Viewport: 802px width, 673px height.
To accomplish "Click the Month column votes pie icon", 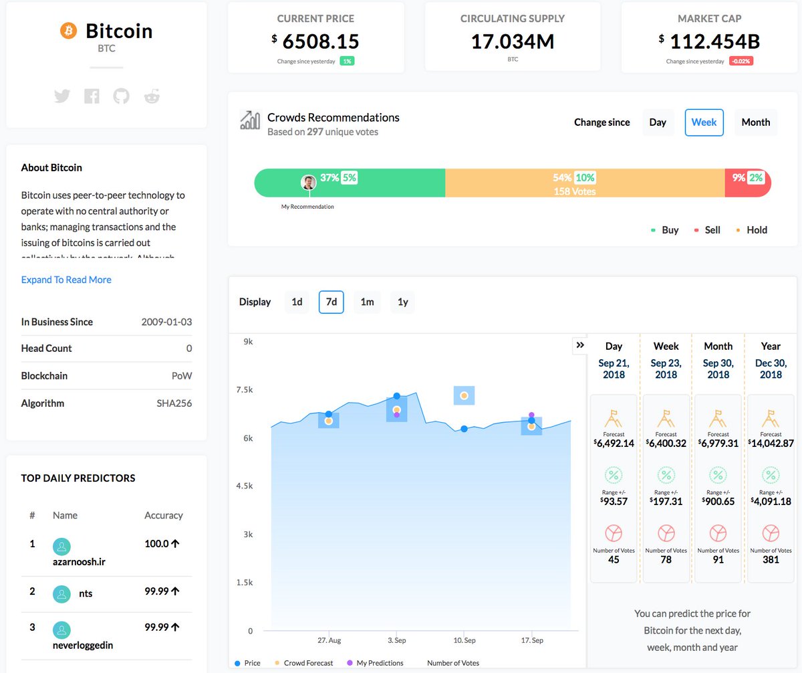I will point(718,533).
